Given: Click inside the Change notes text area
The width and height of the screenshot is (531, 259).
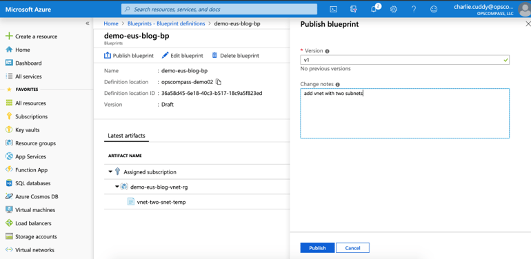Looking at the screenshot, I should click(x=405, y=113).
